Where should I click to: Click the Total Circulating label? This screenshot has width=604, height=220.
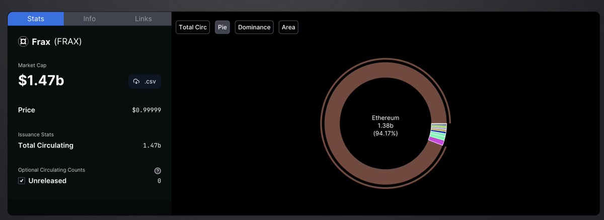(46, 145)
